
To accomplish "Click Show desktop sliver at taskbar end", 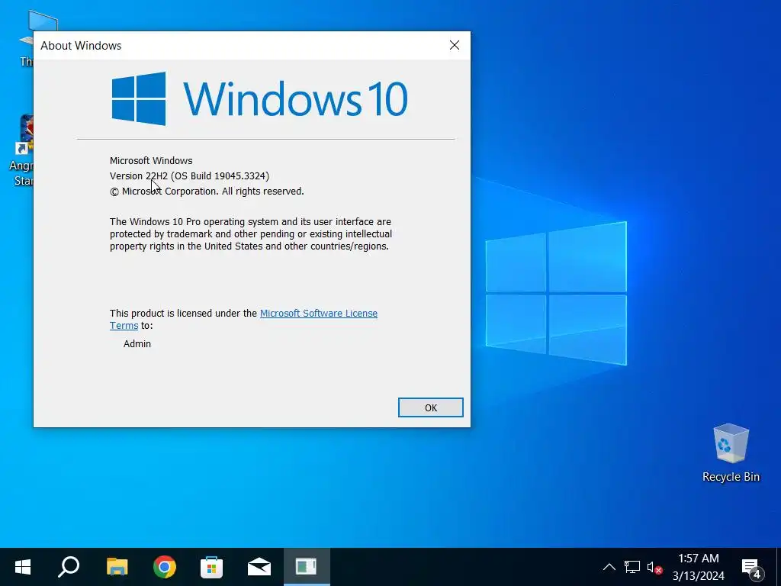I will [x=779, y=567].
